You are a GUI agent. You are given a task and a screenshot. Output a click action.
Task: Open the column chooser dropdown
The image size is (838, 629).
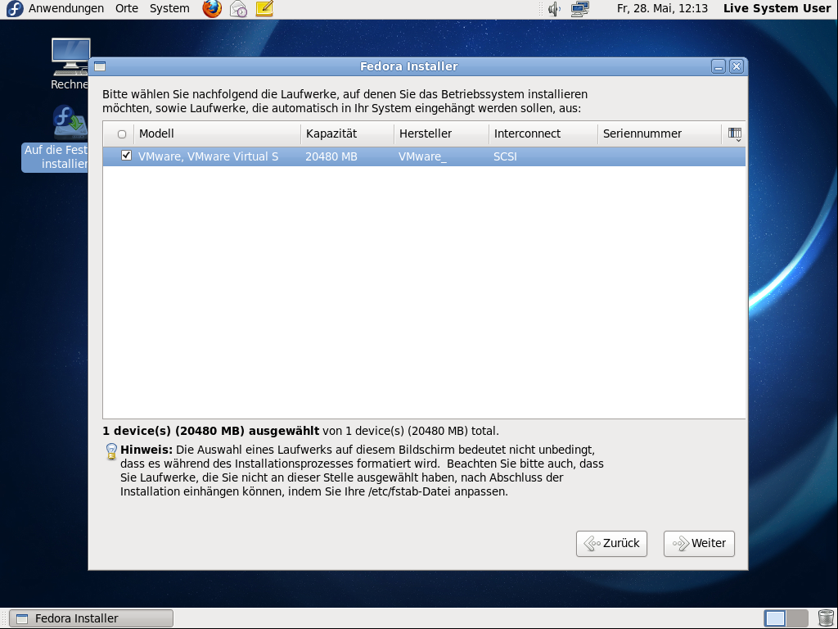pyautogui.click(x=735, y=134)
